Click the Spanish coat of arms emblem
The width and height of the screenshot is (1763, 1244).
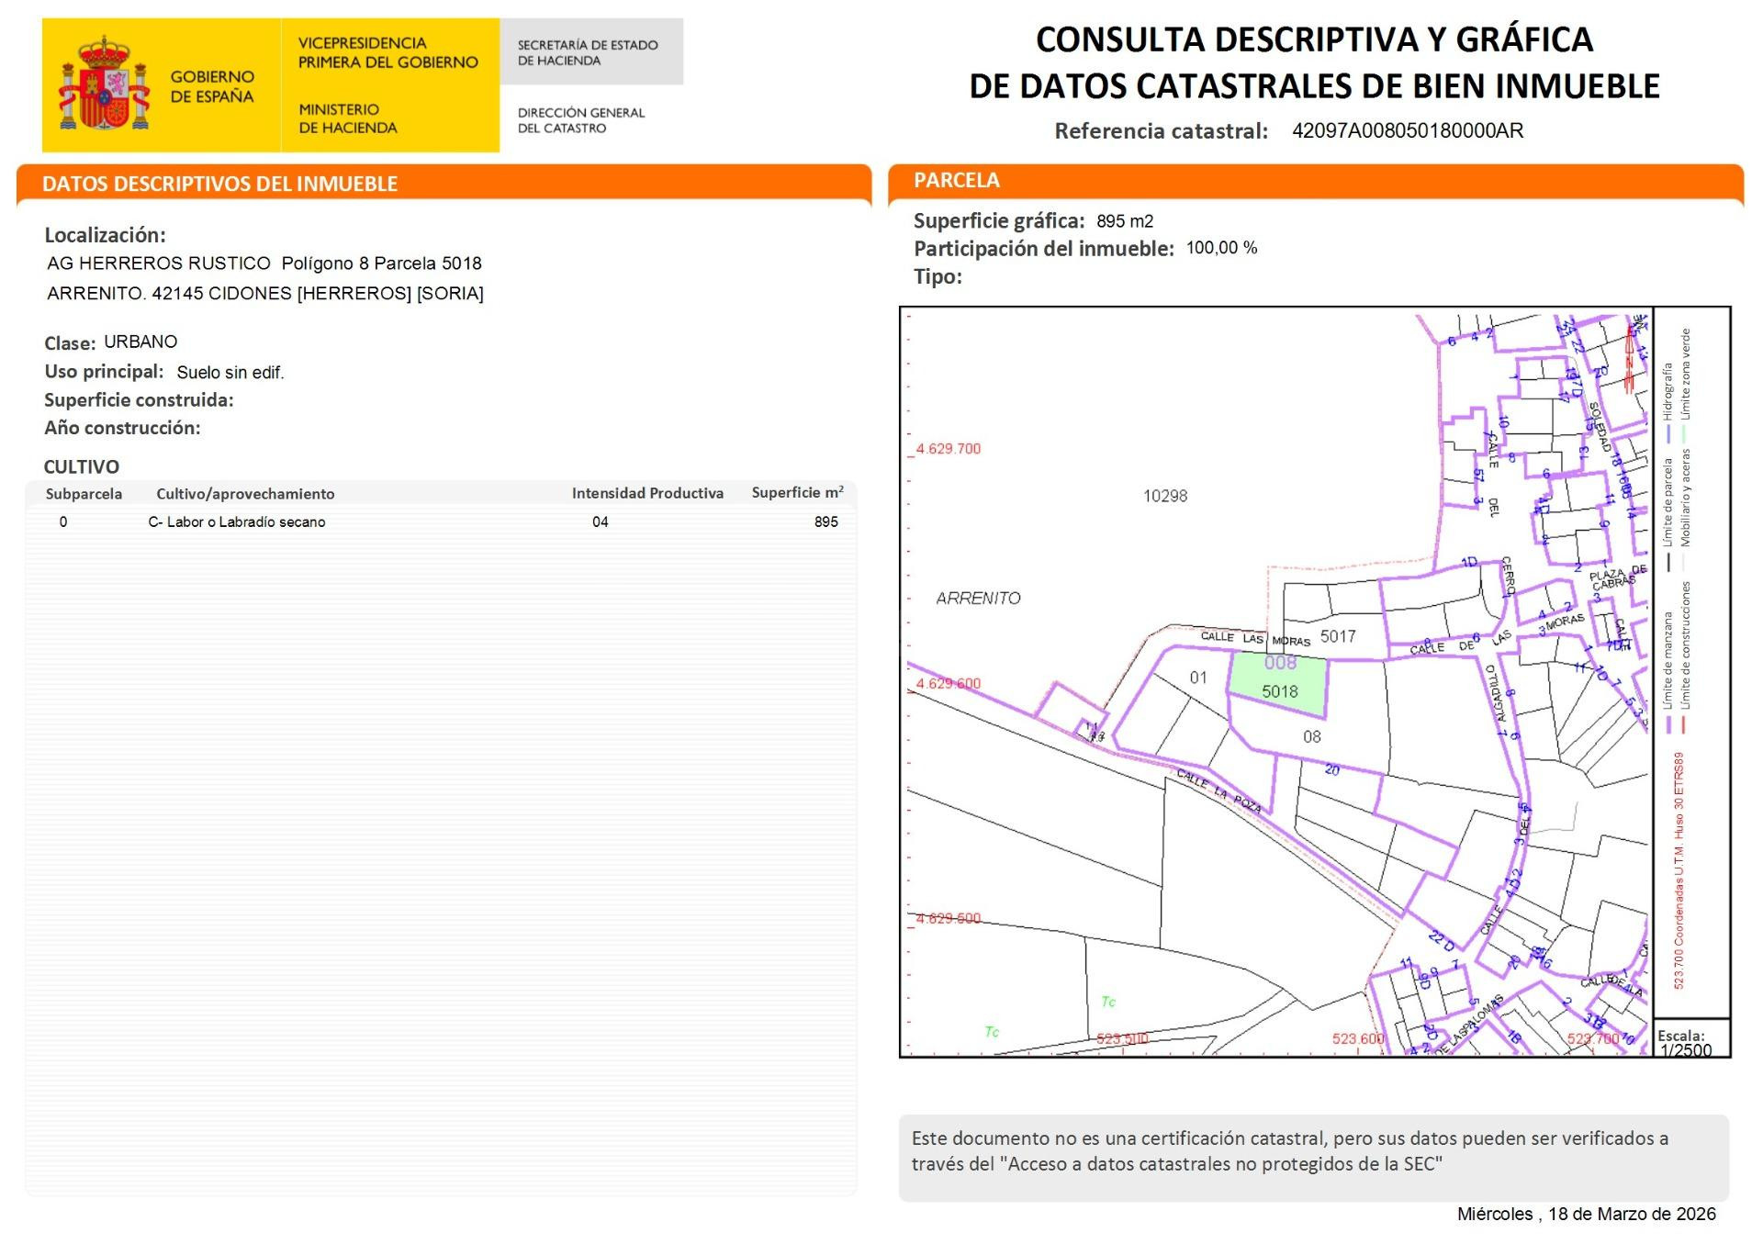(104, 84)
